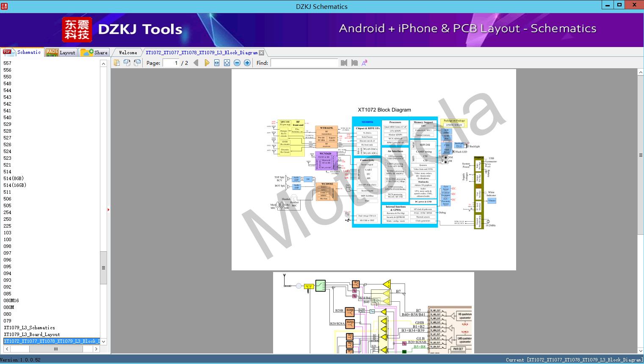Image resolution: width=644 pixels, height=364 pixels.
Task: Select item 529 in the file list
Action: pyautogui.click(x=8, y=124)
